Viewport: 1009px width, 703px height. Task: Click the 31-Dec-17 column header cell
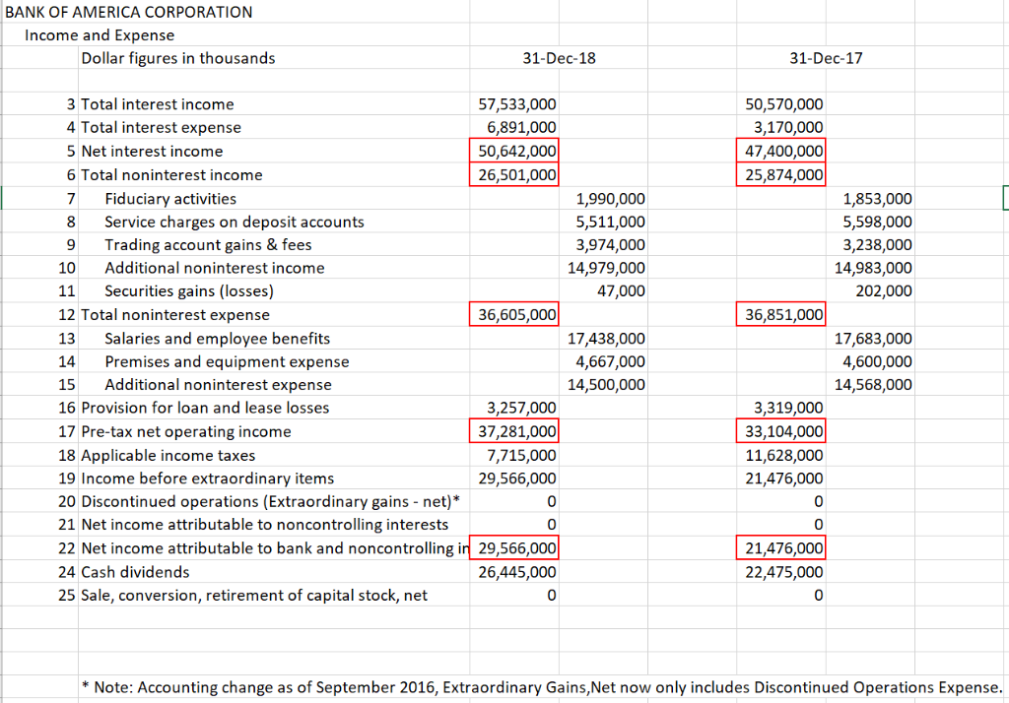pos(825,57)
